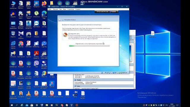Open the Chrome desktop shortcut
The image size is (190, 107).
point(21,44)
